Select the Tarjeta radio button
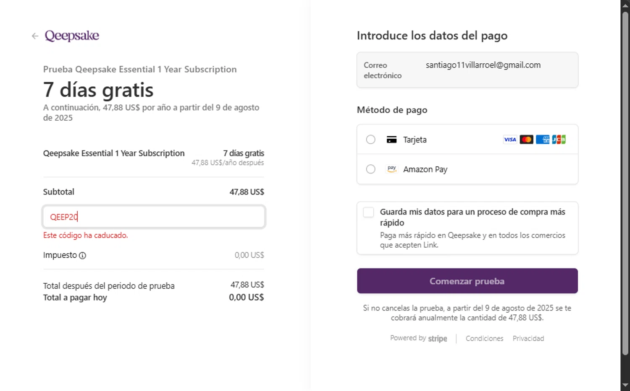This screenshot has height=391, width=630. pyautogui.click(x=370, y=140)
